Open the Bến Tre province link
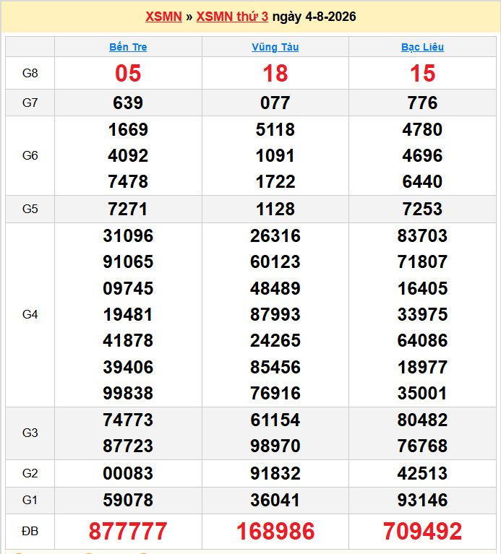 click(x=128, y=47)
